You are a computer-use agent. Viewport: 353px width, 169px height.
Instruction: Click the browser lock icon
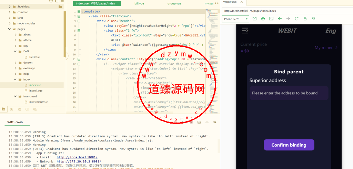305,19
